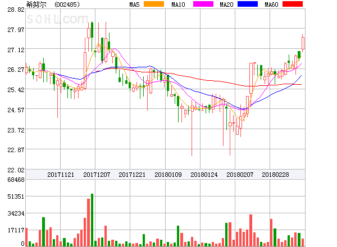Image resolution: width=337 pixels, height=247 pixels.
Task: Click the red MA60 legend swatch
Action: (x=293, y=4)
